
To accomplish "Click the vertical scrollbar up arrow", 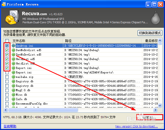I will [160, 40].
